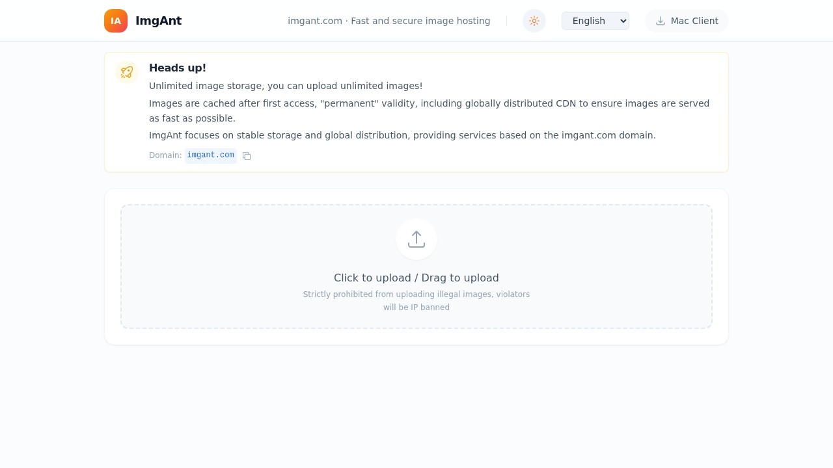
Task: Click the illegal images IP ban warning text
Action: 416,301
